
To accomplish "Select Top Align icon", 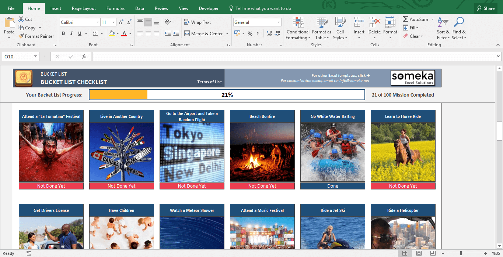I will tap(140, 22).
